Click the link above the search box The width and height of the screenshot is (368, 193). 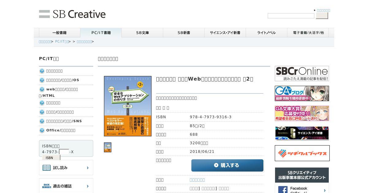tap(323, 10)
